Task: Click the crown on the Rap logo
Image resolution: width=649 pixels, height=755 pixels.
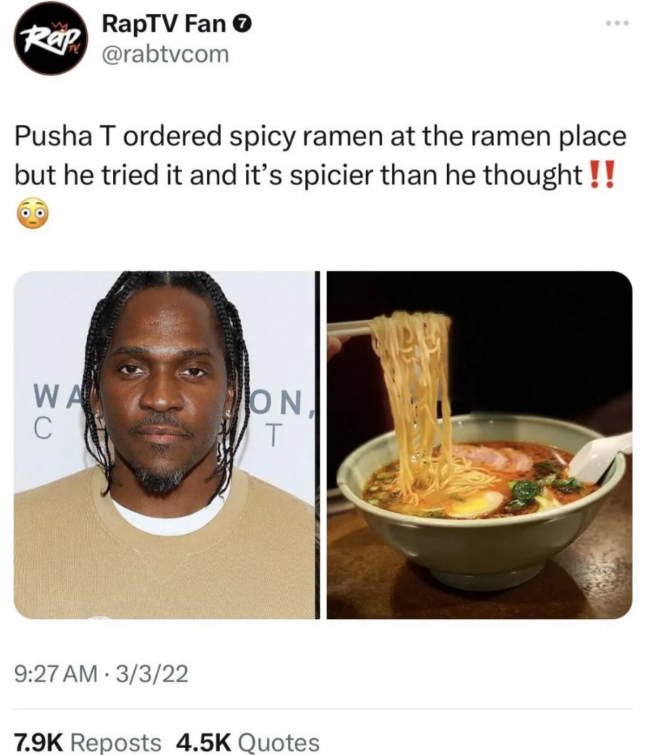Action: [x=60, y=25]
